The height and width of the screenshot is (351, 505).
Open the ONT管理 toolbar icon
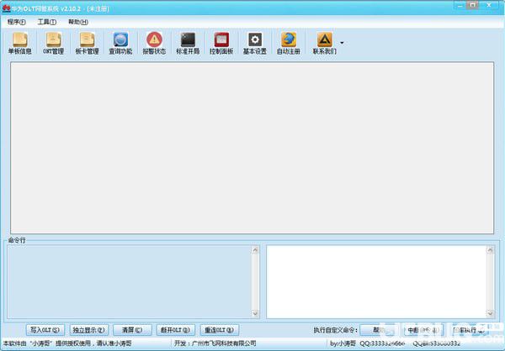pyautogui.click(x=54, y=43)
